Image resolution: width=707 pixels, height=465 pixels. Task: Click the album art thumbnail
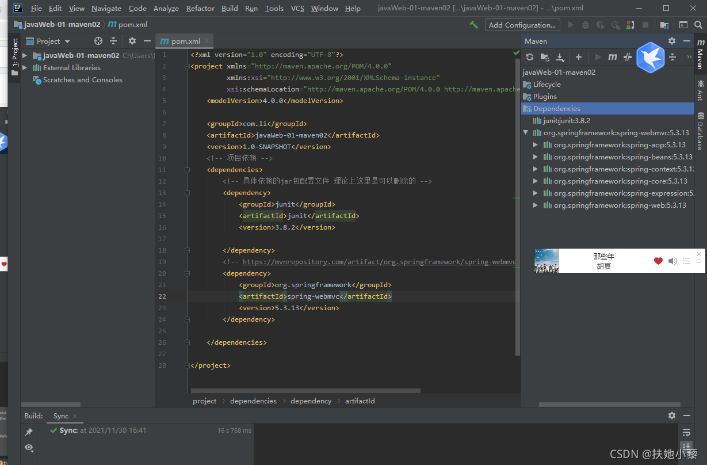[547, 261]
